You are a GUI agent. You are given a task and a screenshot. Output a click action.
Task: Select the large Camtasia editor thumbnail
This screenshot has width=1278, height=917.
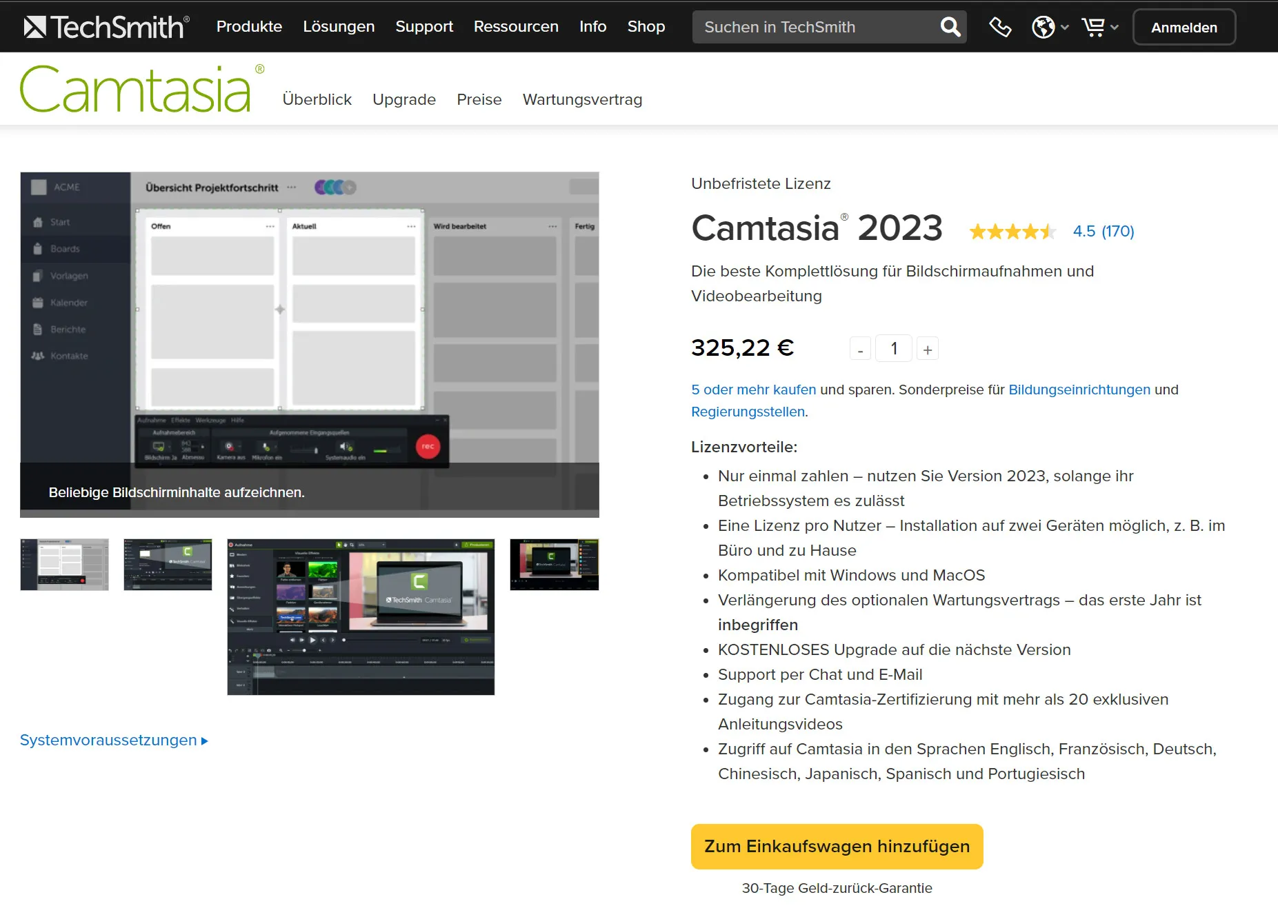(x=361, y=617)
